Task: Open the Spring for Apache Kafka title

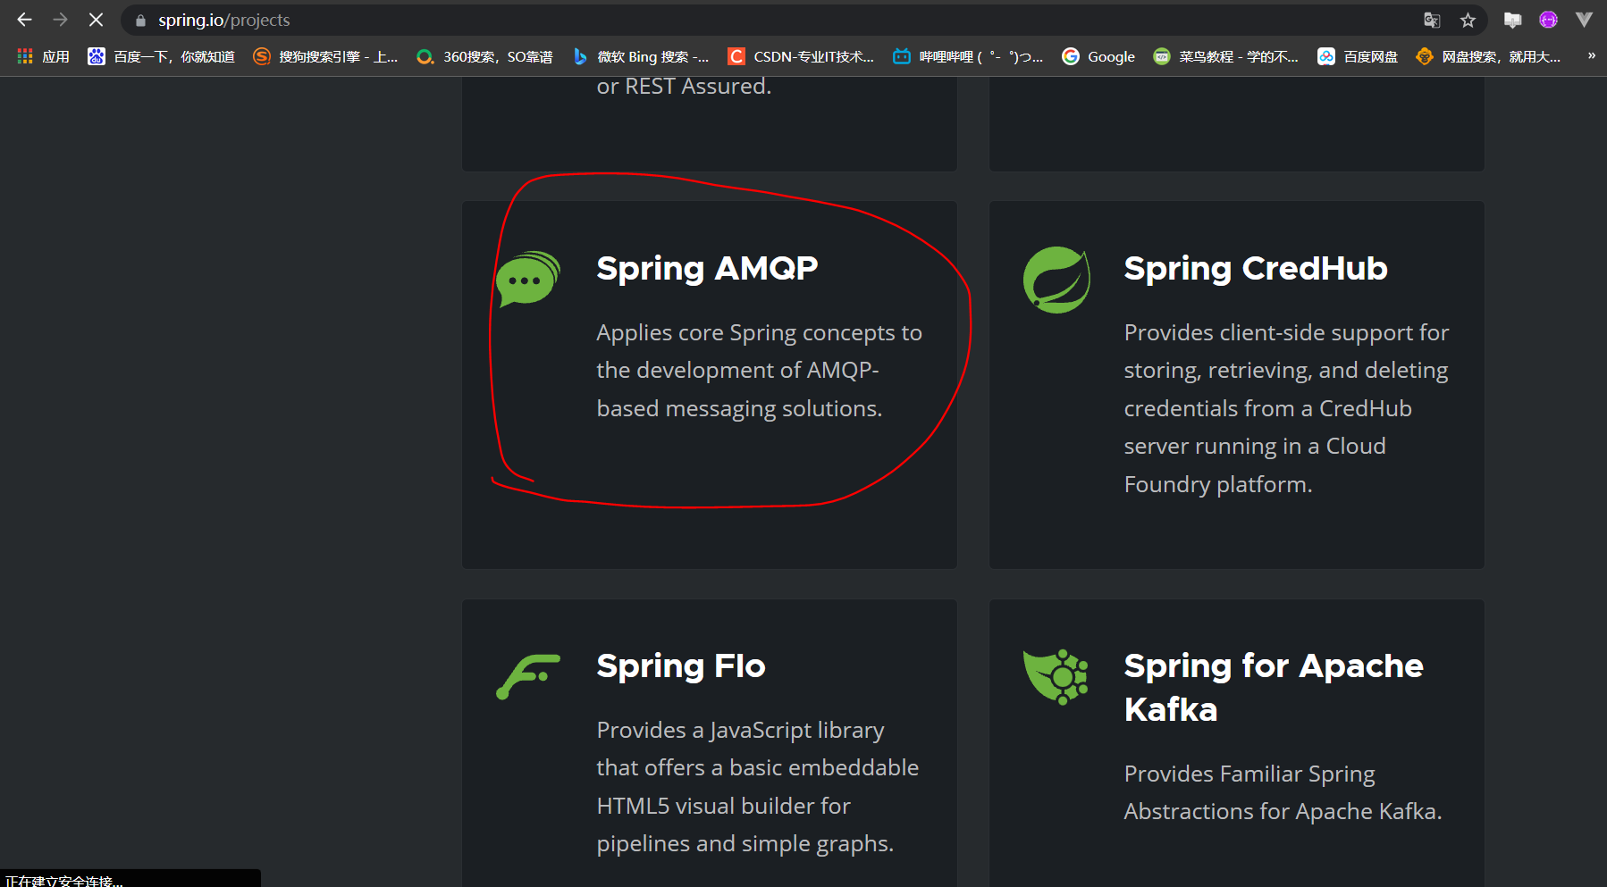Action: 1274,687
